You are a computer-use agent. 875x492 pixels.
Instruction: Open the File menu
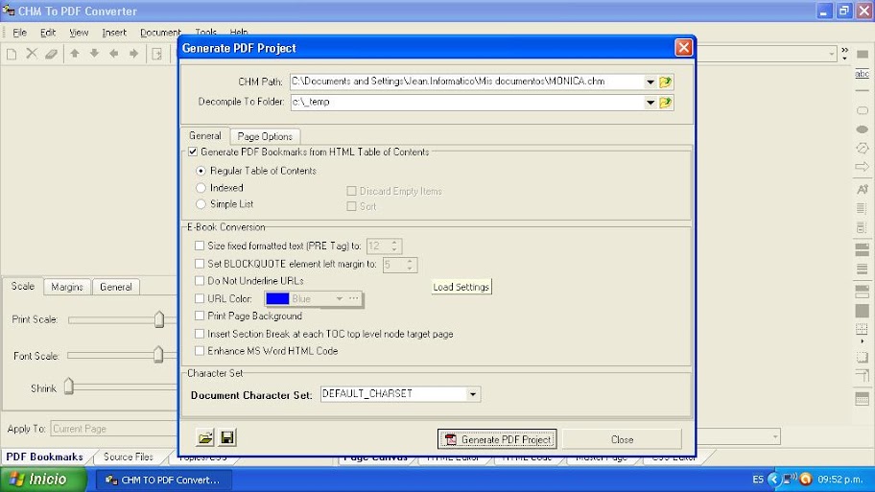19,33
